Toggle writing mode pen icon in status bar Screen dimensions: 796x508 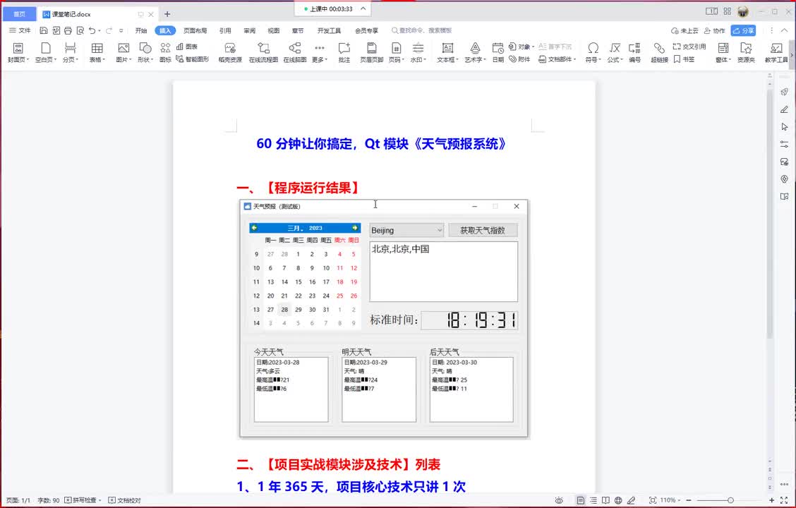(x=631, y=500)
